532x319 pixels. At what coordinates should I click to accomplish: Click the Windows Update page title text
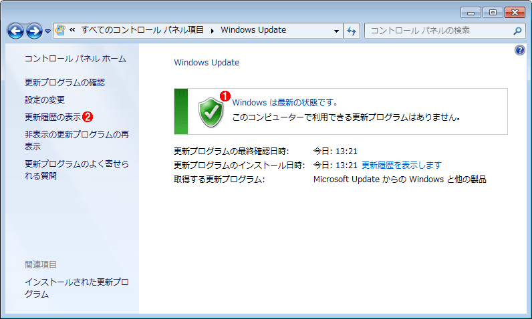[x=207, y=63]
